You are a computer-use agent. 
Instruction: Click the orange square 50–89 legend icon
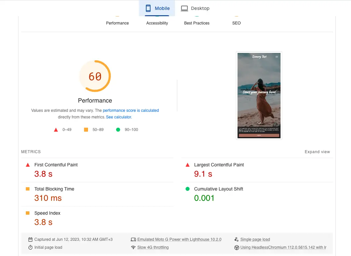[x=86, y=130]
